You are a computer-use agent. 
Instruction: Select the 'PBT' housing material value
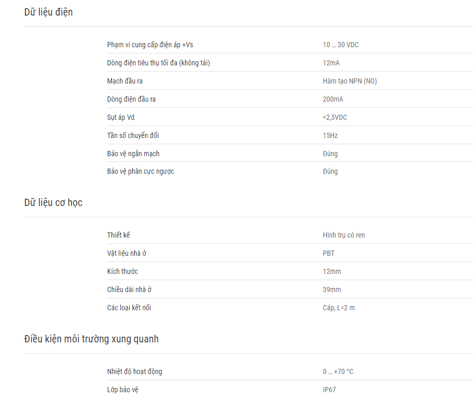click(328, 253)
